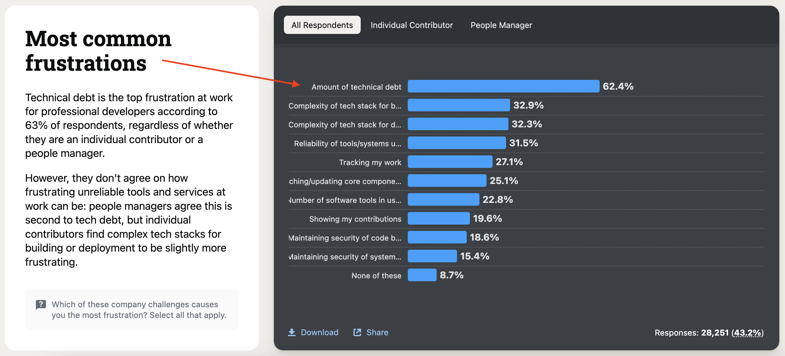This screenshot has height=356, width=785.
Task: Click the None of these bar
Action: 422,275
